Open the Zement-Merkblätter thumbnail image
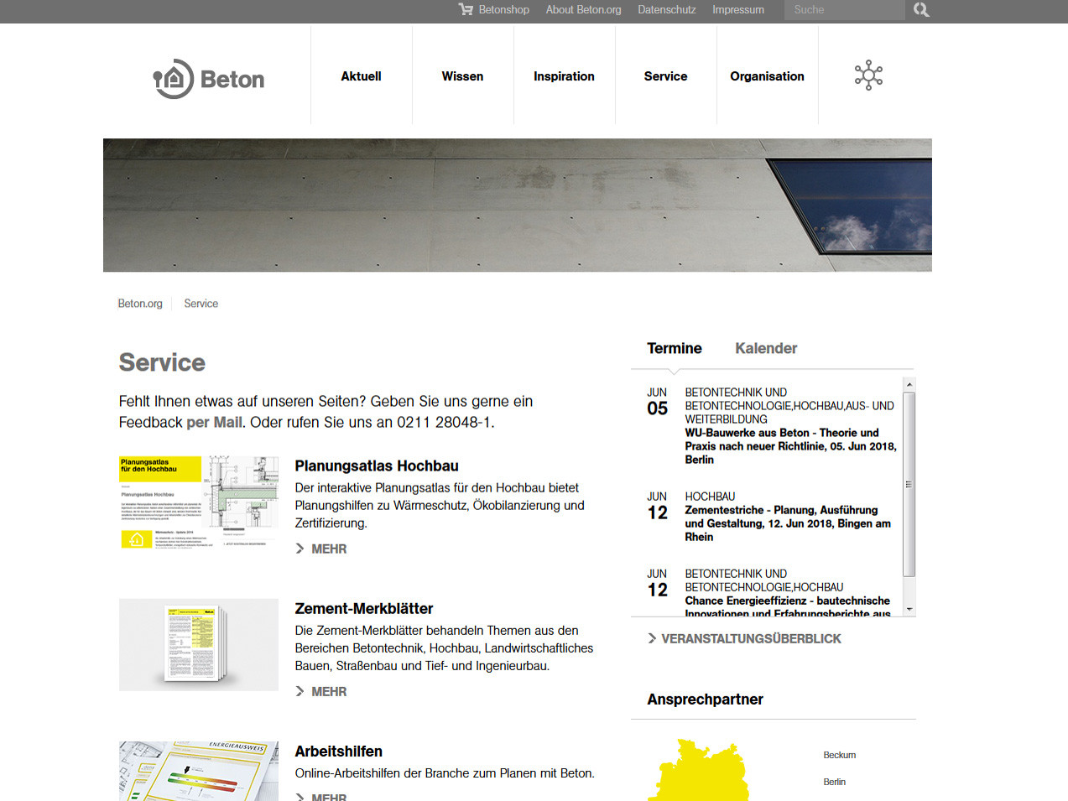 coord(199,645)
